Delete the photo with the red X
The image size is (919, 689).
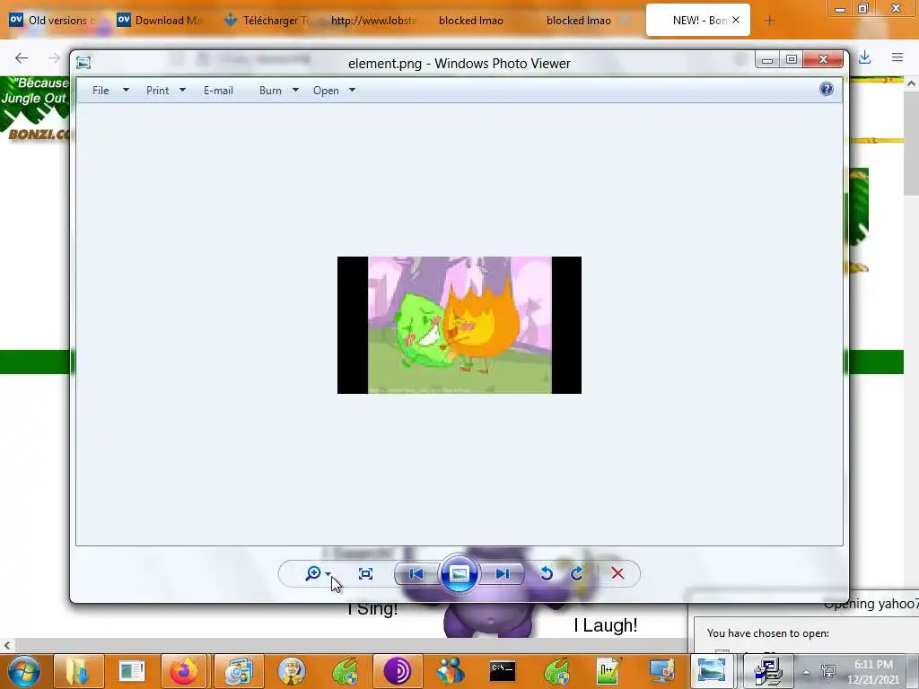(617, 573)
